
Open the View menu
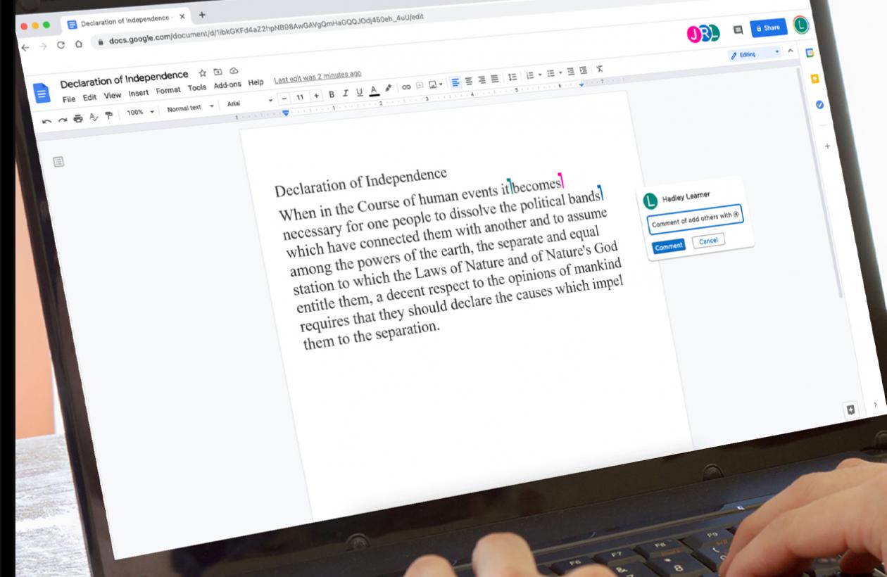click(113, 95)
